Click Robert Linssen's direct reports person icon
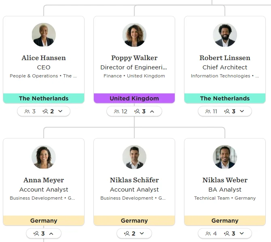Screen dimensions: 271x242 [227, 111]
